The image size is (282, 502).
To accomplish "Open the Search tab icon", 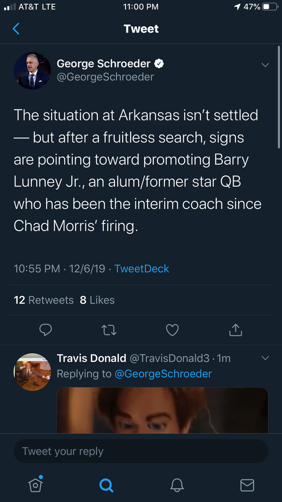I will coord(107,485).
